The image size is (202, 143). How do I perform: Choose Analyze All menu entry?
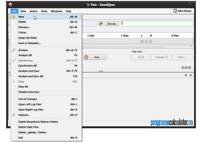tap(46, 55)
